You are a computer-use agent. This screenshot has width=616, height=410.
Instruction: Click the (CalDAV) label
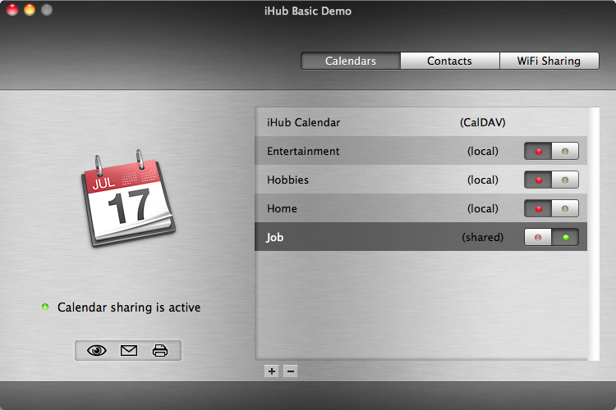point(482,122)
